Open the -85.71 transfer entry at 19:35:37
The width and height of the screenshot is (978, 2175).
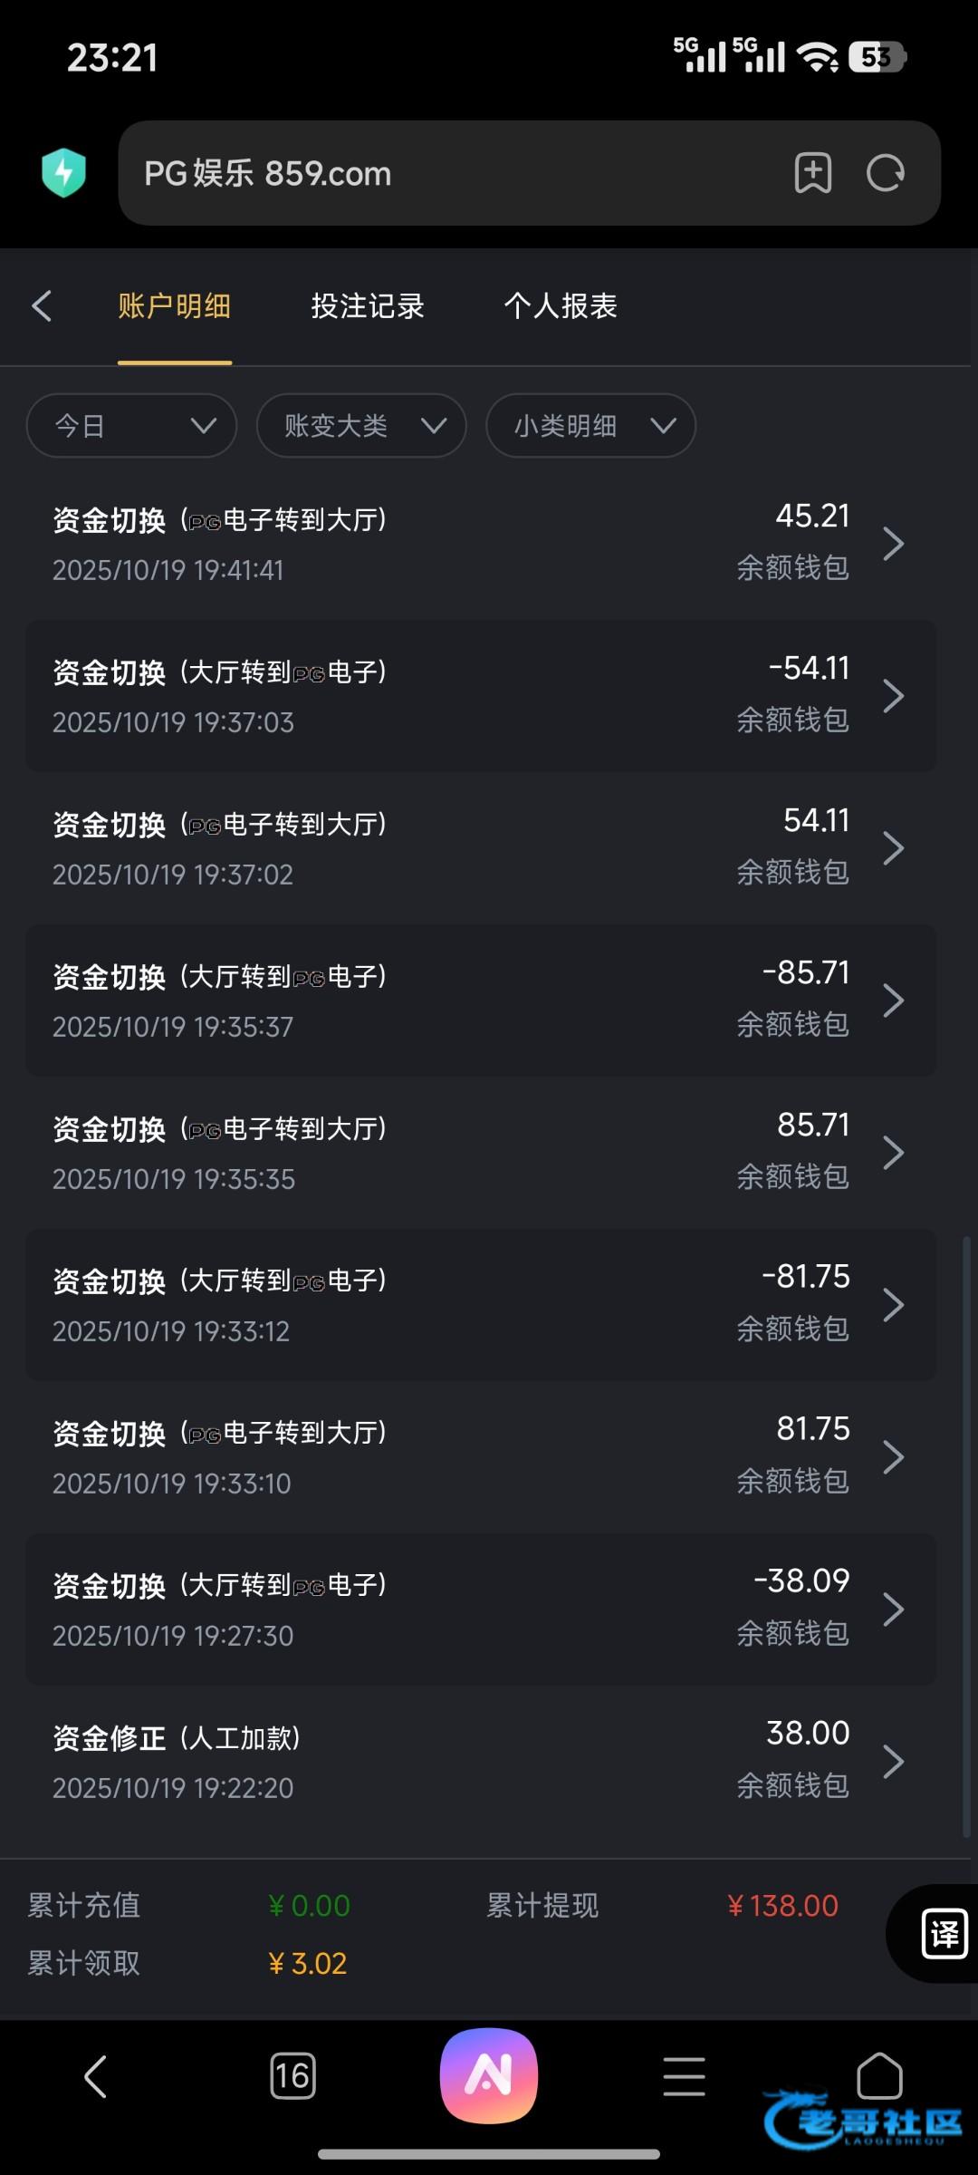point(480,1000)
